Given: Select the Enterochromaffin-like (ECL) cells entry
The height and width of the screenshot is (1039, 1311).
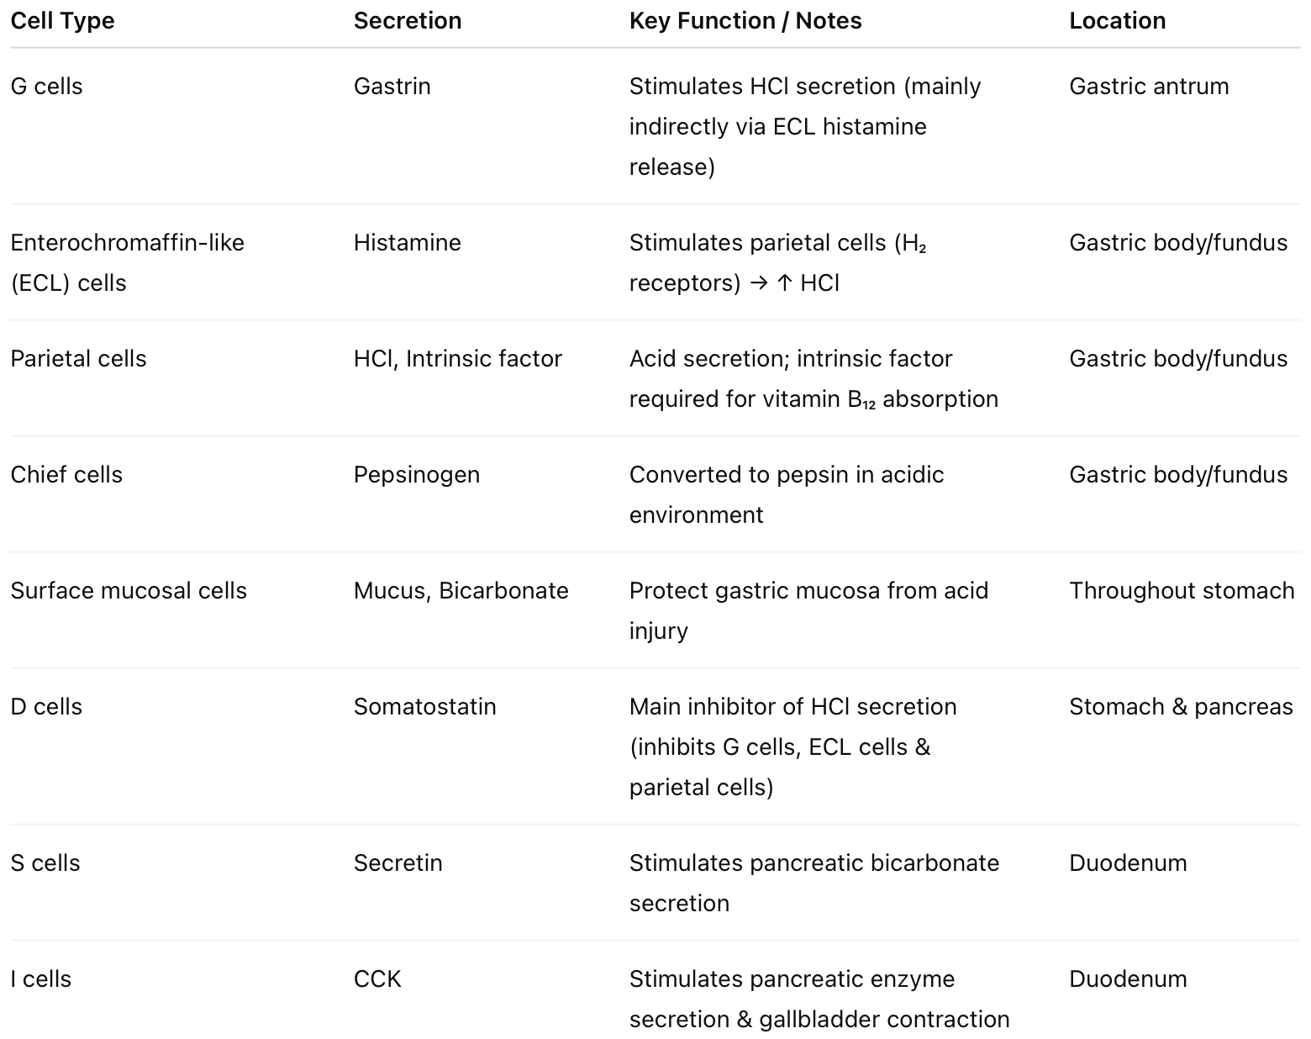Looking at the screenshot, I should tap(127, 262).
